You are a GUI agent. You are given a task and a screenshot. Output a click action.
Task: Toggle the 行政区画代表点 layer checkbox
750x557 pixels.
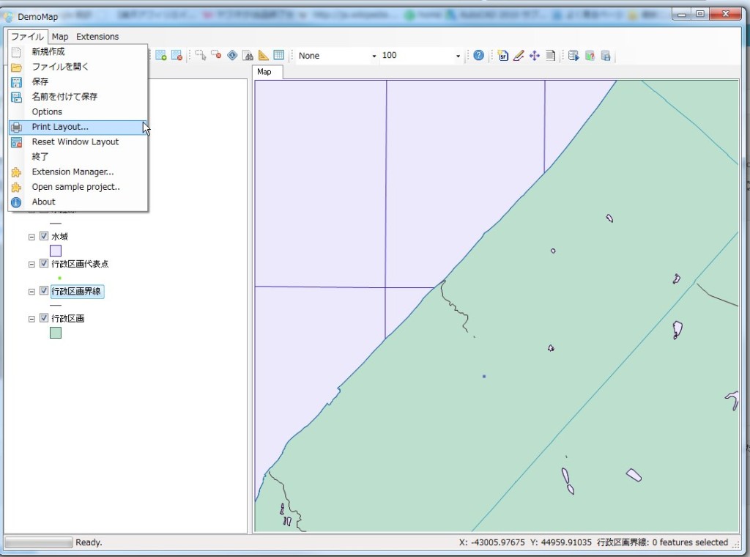tap(44, 264)
